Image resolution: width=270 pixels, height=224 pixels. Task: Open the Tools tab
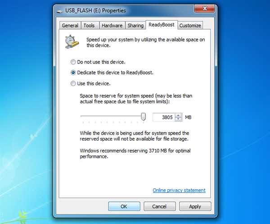(89, 26)
